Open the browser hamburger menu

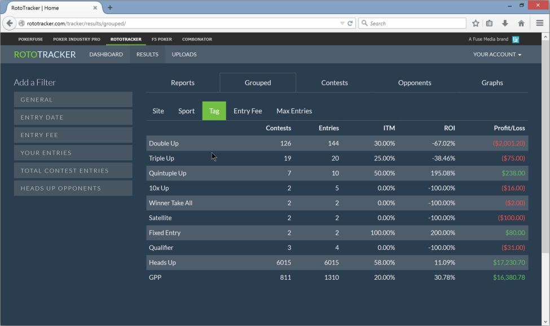(540, 23)
